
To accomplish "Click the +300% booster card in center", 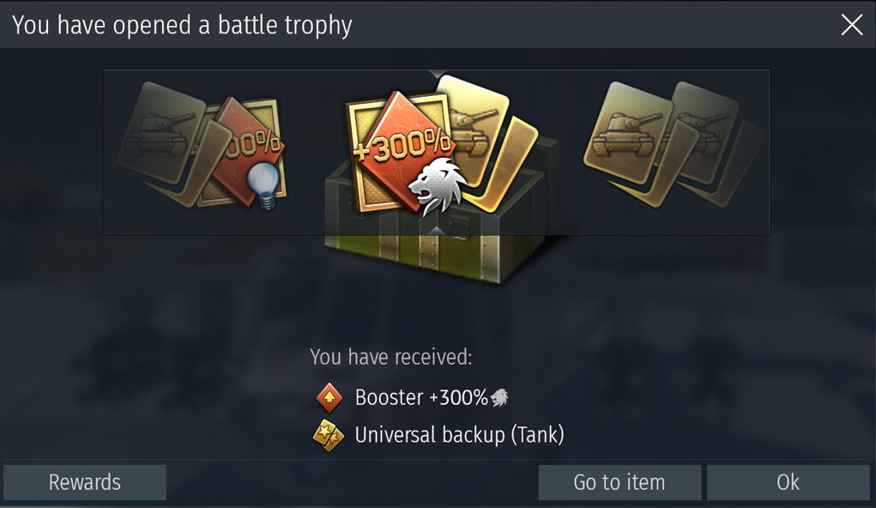I will point(400,151).
